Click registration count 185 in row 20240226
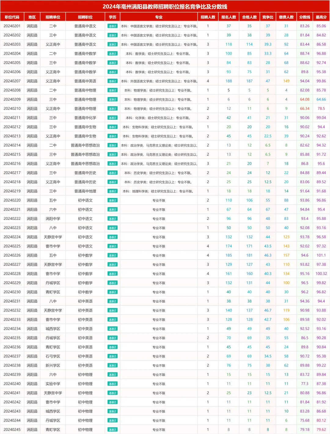 pos(229,255)
